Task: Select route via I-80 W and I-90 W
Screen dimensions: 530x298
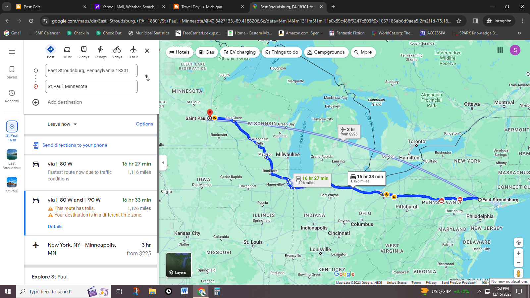Action: pos(90,213)
